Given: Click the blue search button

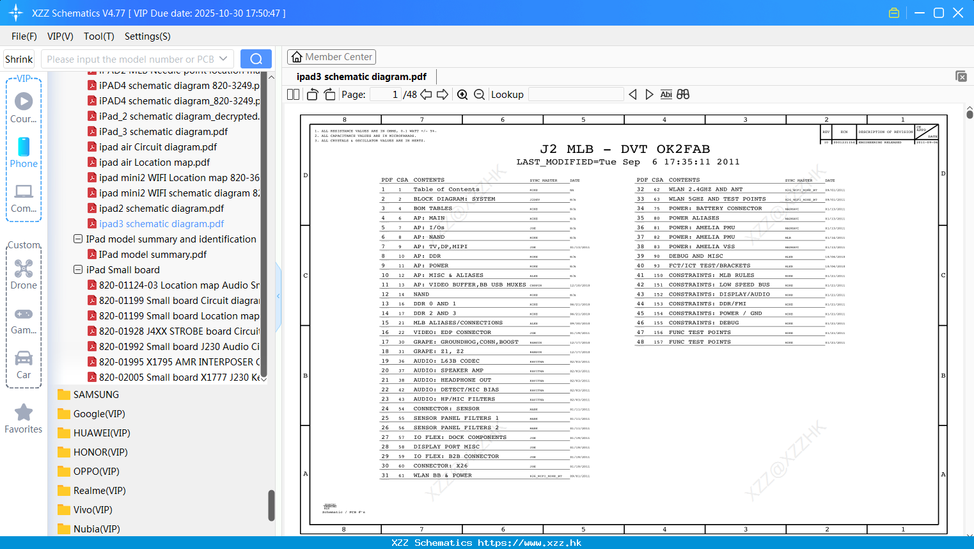Looking at the screenshot, I should (256, 59).
